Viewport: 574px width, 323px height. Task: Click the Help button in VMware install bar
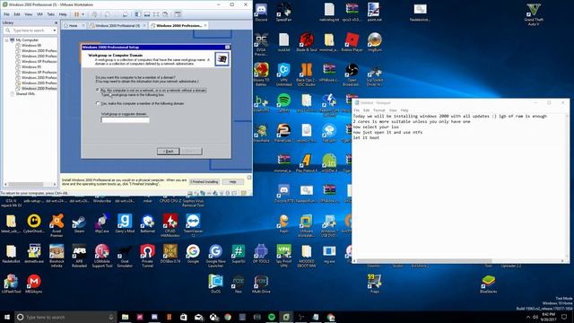coord(232,181)
